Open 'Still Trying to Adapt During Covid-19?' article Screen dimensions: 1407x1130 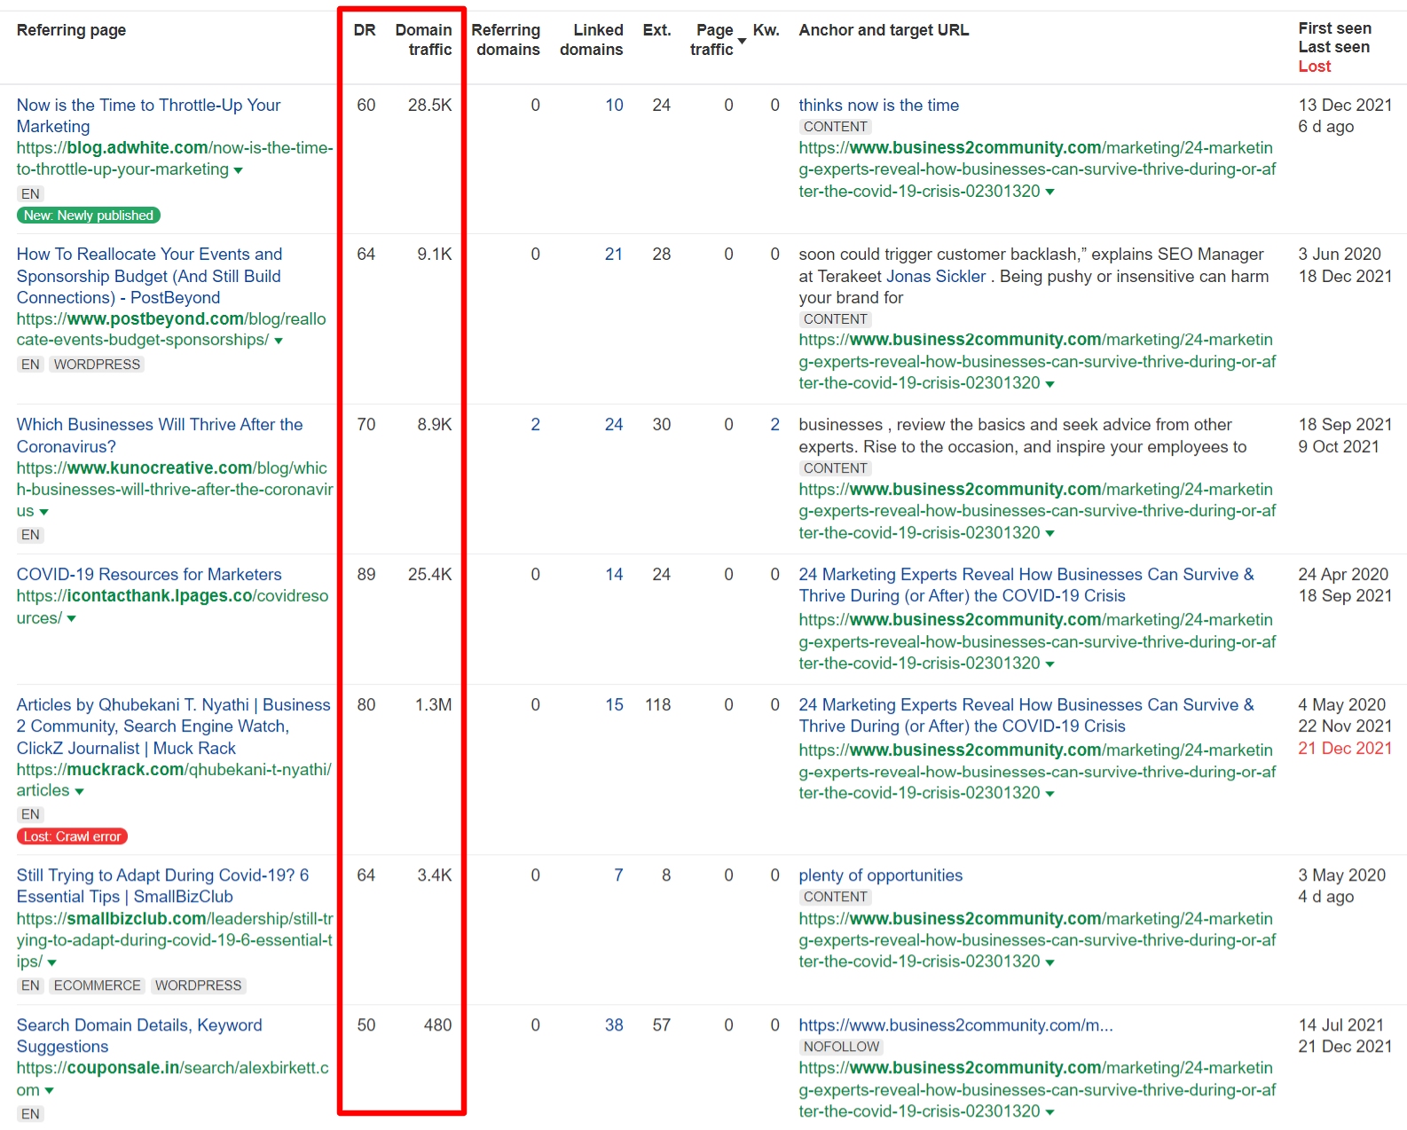point(163,886)
